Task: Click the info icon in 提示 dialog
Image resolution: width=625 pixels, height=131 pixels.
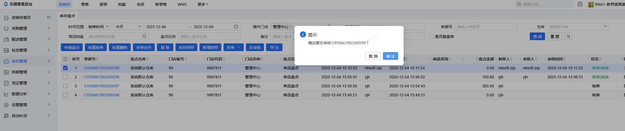Action: tap(303, 34)
